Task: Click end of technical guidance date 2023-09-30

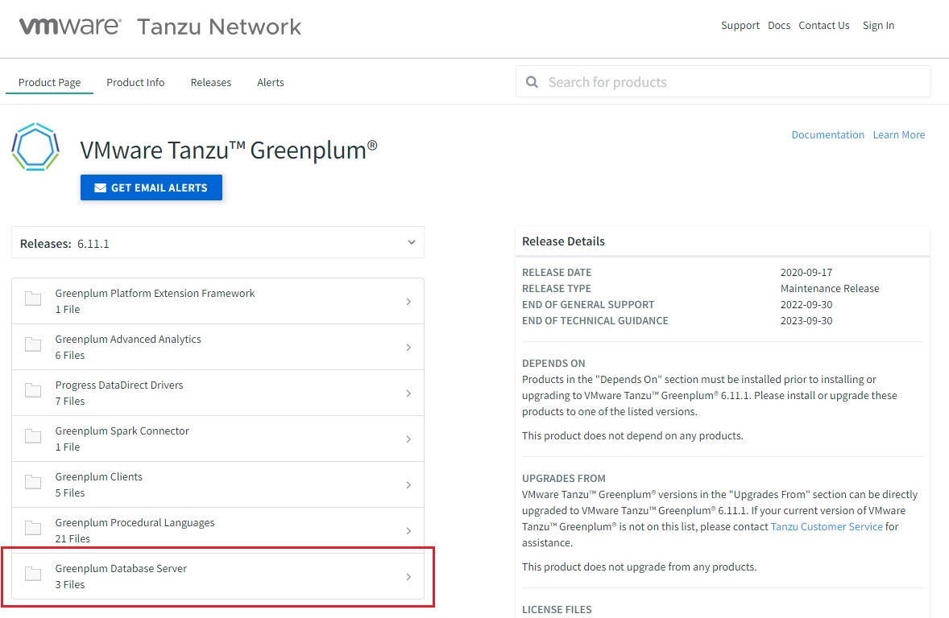Action: tap(806, 320)
